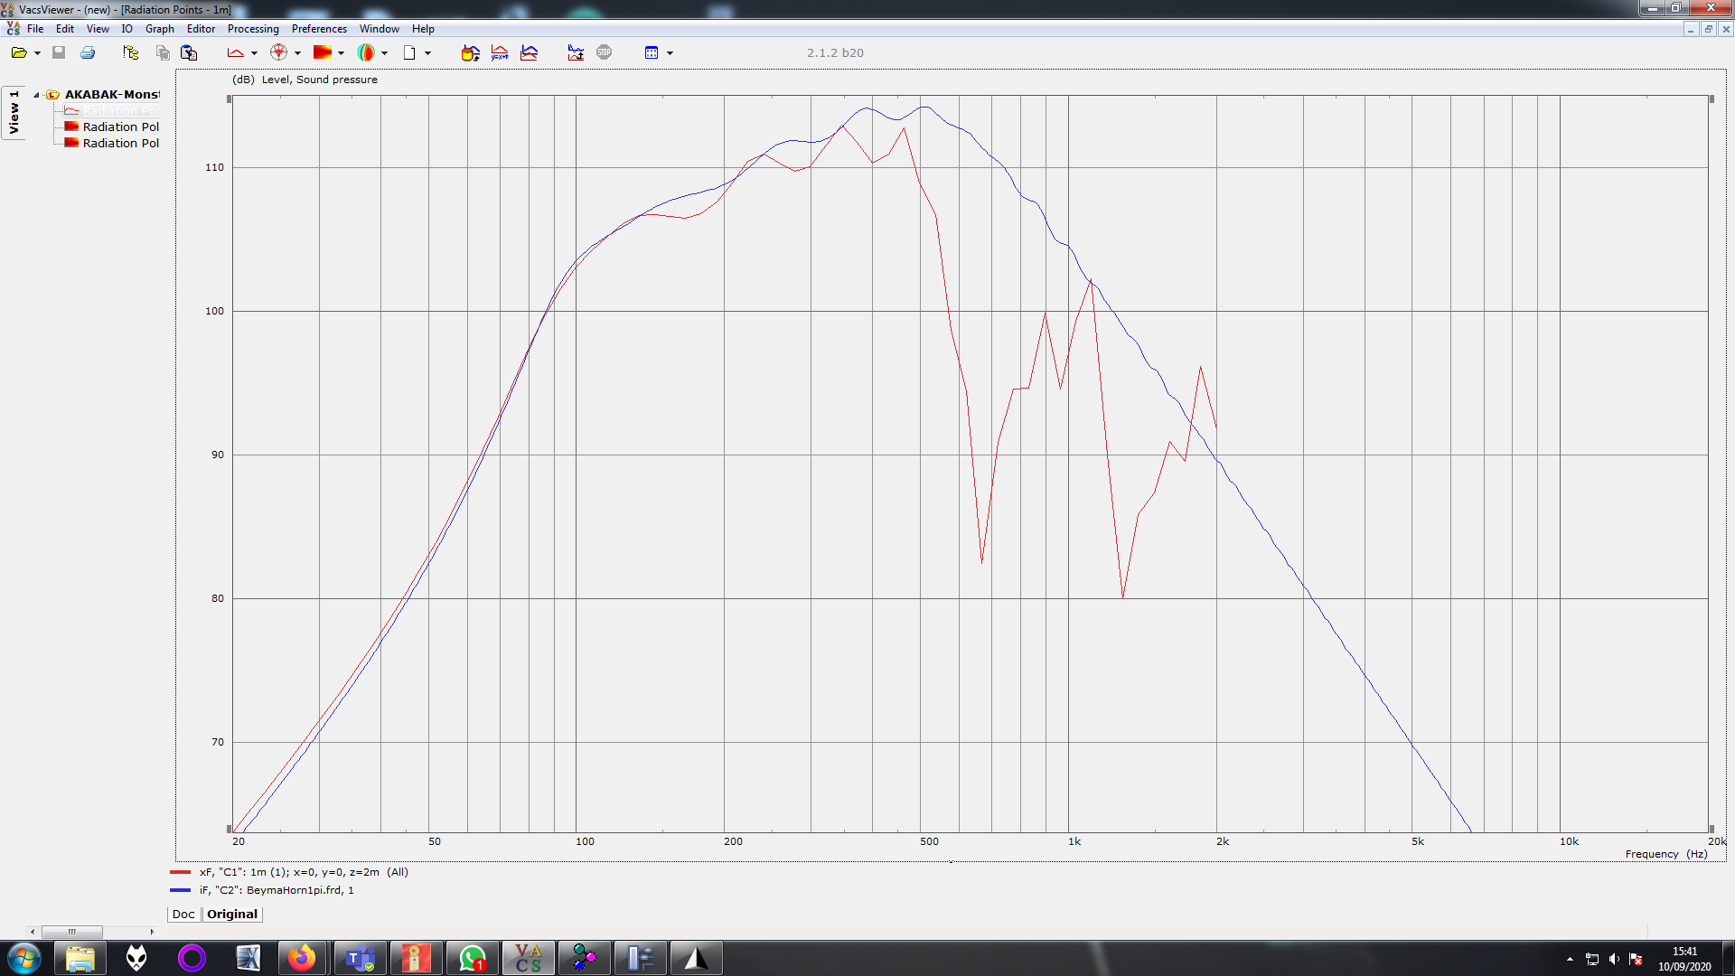The height and width of the screenshot is (976, 1735).
Task: Open the Graph menu
Action: (160, 29)
